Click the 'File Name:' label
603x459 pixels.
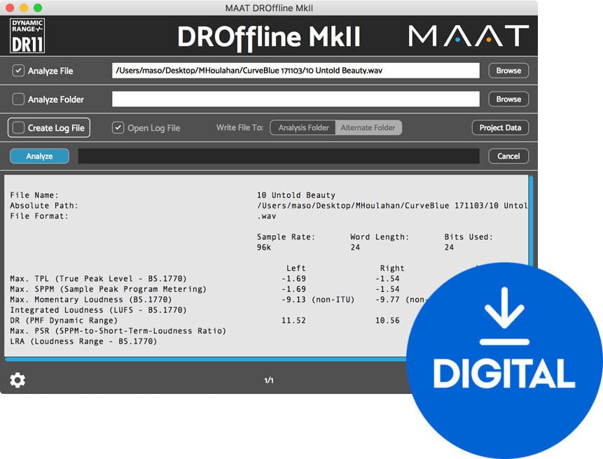[x=34, y=195]
